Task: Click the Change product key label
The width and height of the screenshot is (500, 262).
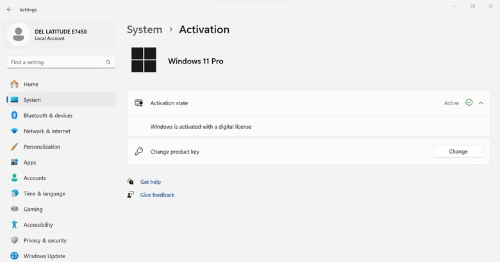Action: tap(175, 152)
